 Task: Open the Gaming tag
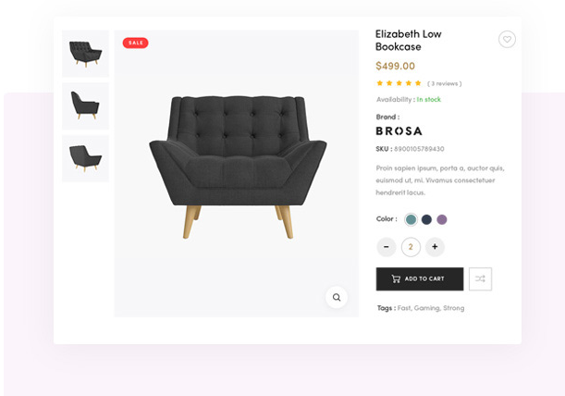click(x=426, y=308)
